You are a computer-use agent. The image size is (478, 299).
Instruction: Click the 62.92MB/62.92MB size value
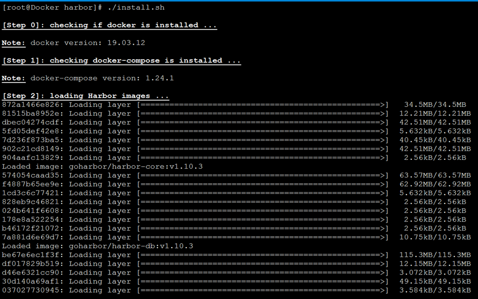(435, 184)
